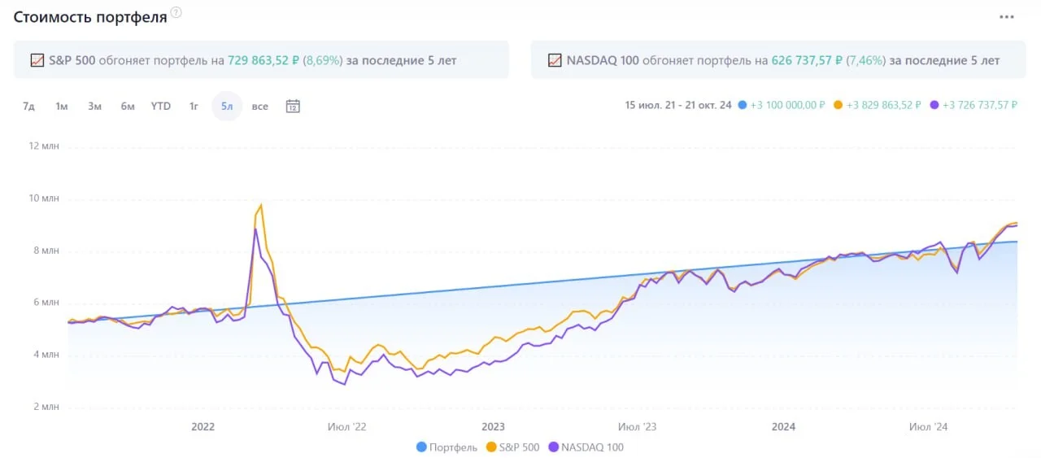Click the S&P 500 chart icon in banner
The width and height of the screenshot is (1041, 458).
37,60
